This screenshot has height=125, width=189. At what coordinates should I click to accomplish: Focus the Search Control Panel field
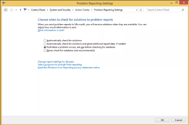point(165,10)
